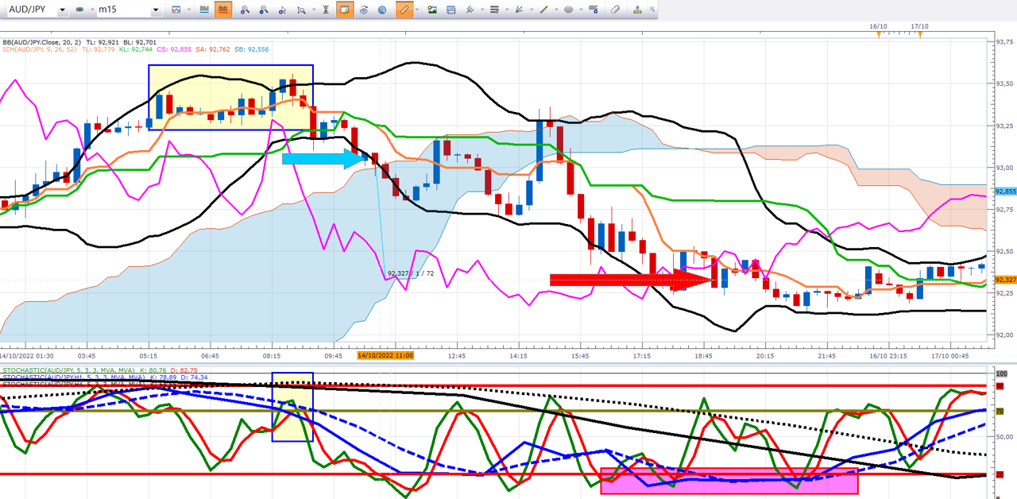The width and height of the screenshot is (1017, 499).
Task: Select the vertical autoscale icon
Action: pos(324,10)
